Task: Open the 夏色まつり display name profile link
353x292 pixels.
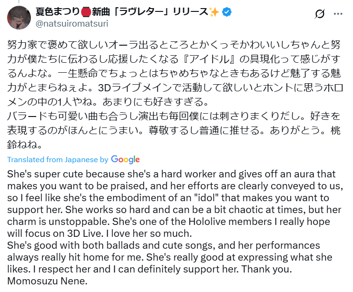Action: click(58, 12)
